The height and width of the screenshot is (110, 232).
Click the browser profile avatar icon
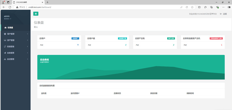point(3,2)
